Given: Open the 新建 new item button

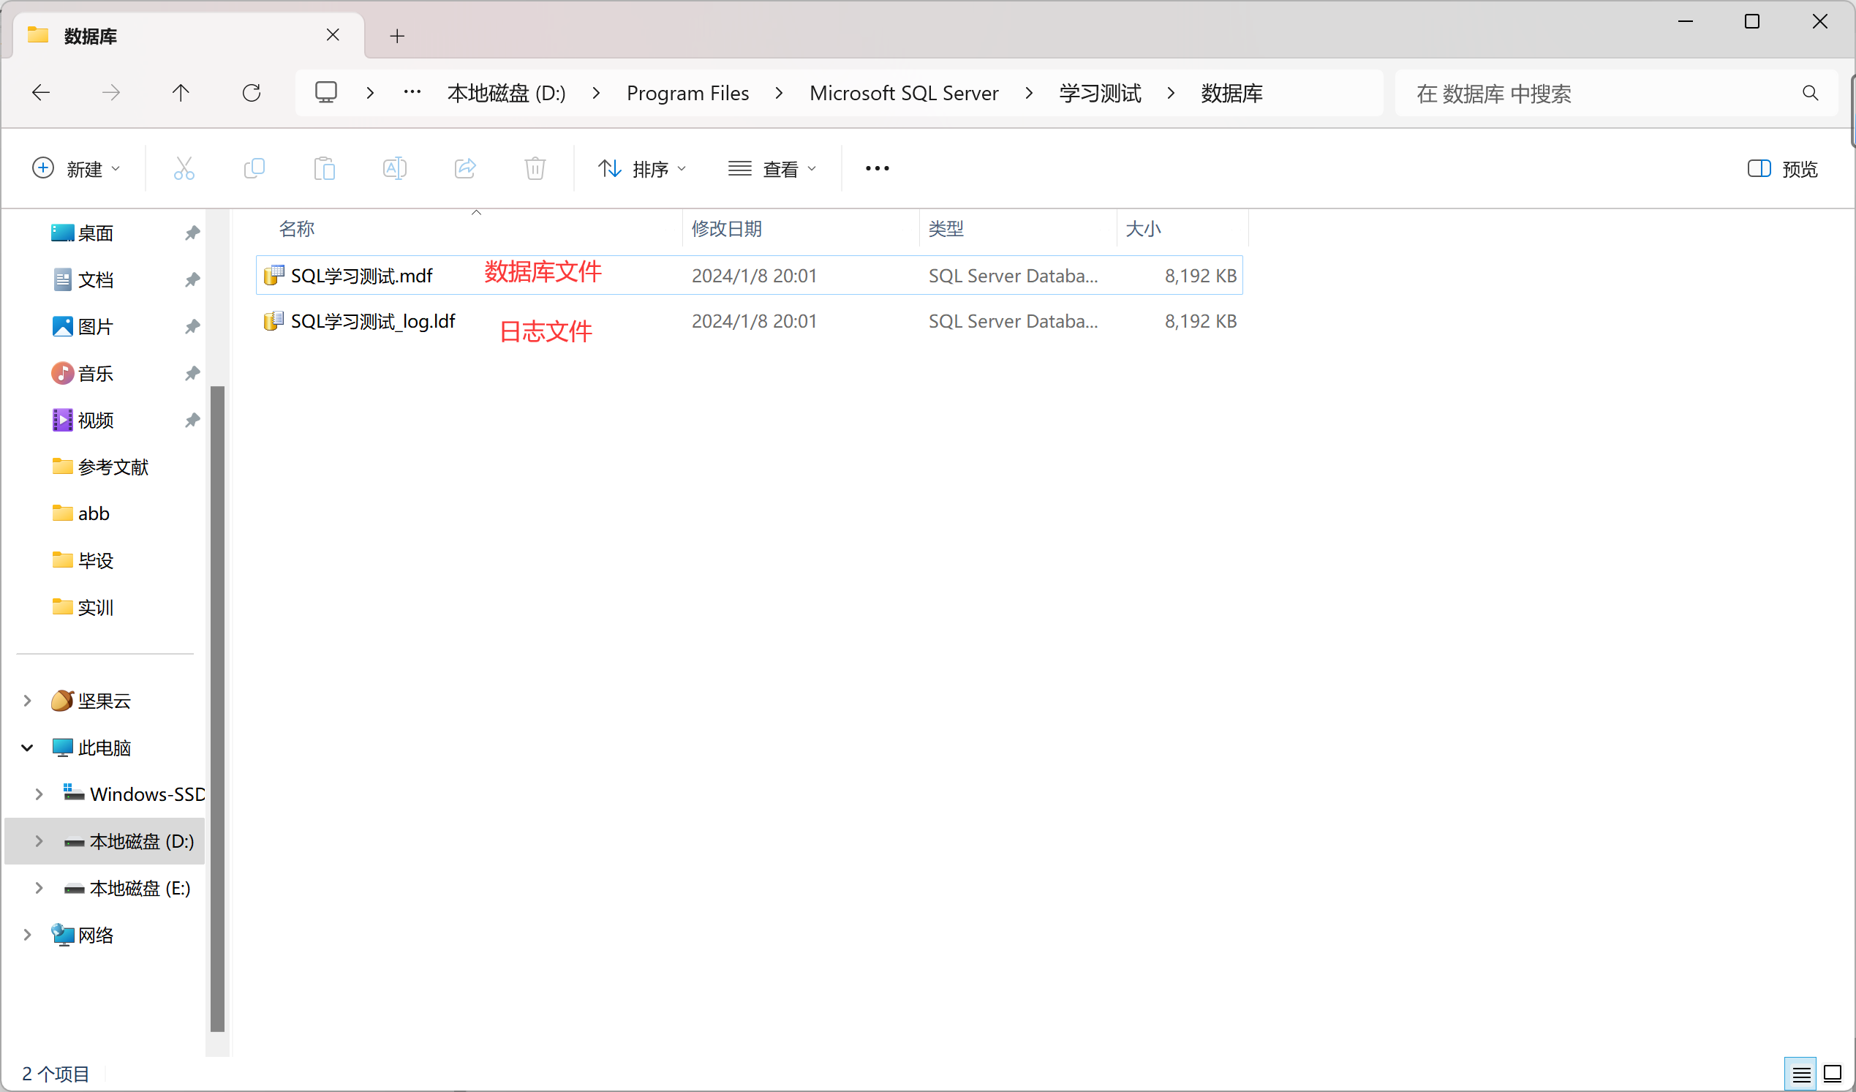Looking at the screenshot, I should coord(76,168).
